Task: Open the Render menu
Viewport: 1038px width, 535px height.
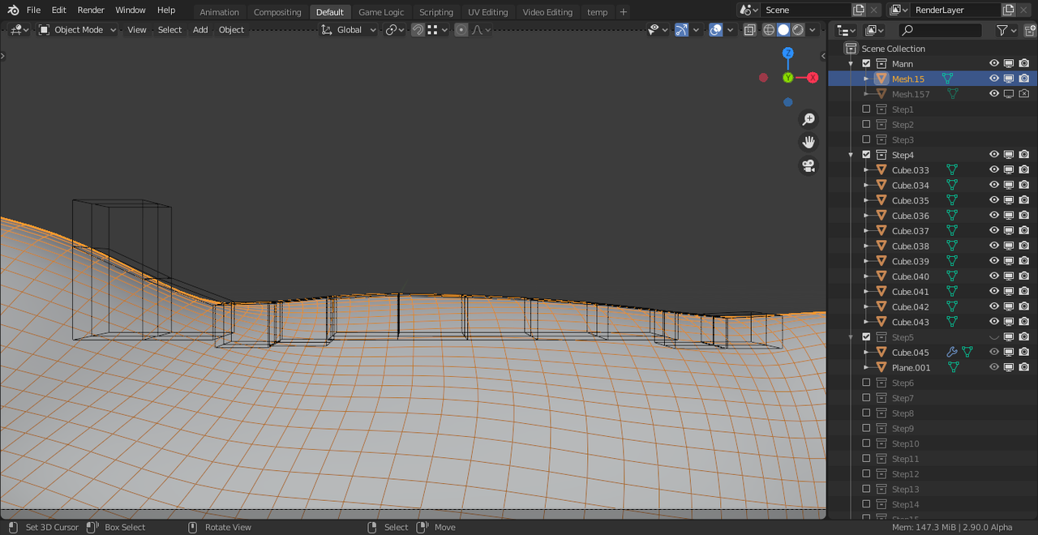Action: coord(91,10)
